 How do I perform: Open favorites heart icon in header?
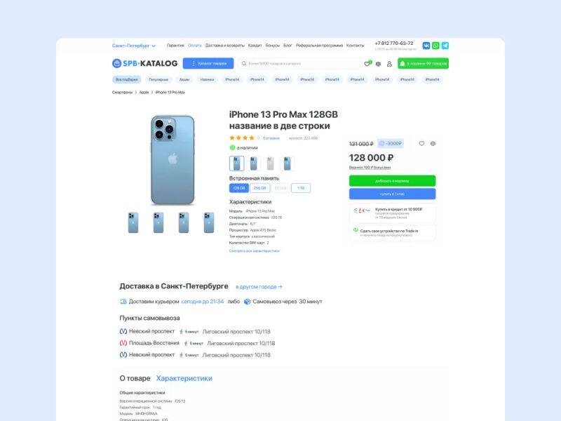coord(367,64)
